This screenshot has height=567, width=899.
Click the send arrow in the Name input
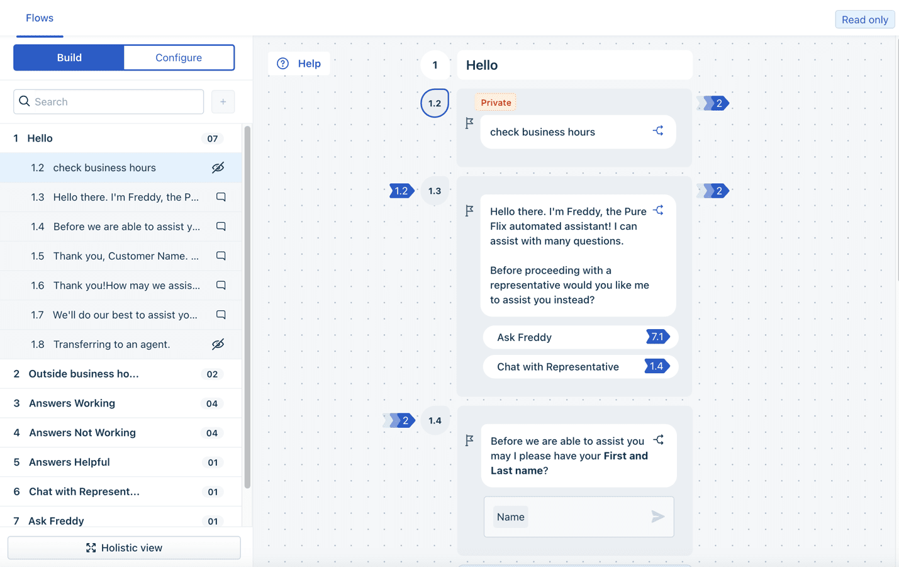point(657,516)
